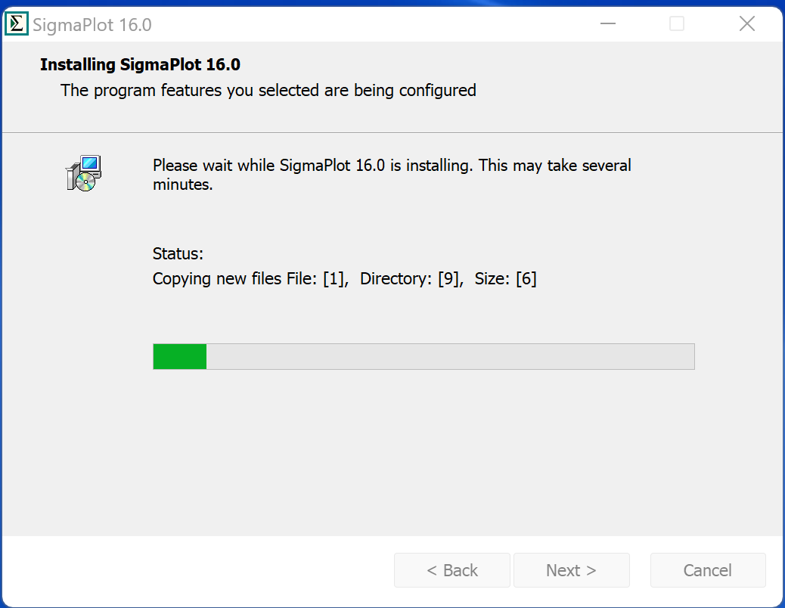Click the 'Status:' label
This screenshot has width=785, height=608.
pos(178,253)
